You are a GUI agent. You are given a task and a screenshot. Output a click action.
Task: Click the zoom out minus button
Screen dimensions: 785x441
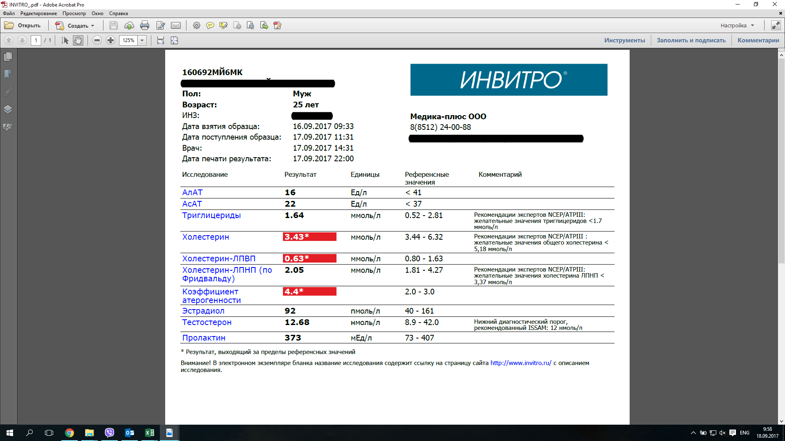(x=97, y=40)
